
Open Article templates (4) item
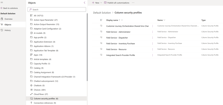pyautogui.click(x=42, y=59)
